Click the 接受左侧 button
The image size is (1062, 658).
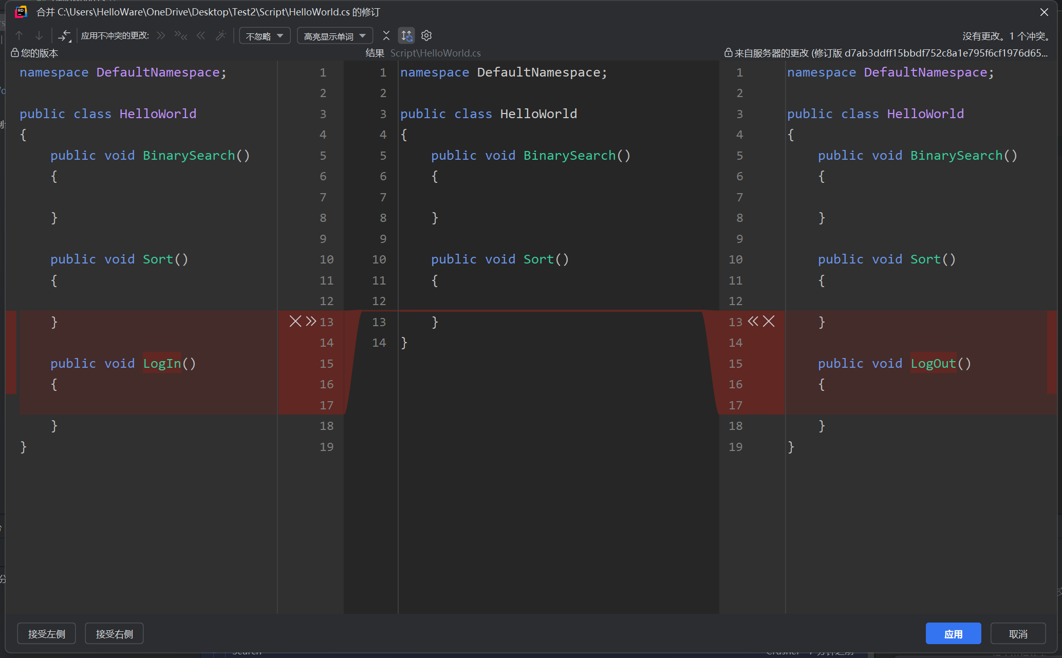(46, 634)
